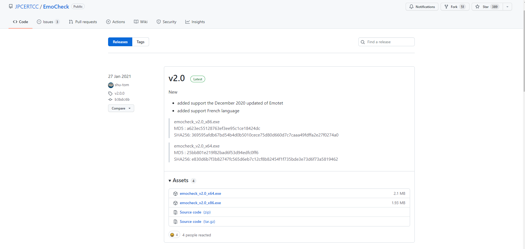Click the x86 MD5 hash line
The height and width of the screenshot is (249, 525).
[x=217, y=128]
